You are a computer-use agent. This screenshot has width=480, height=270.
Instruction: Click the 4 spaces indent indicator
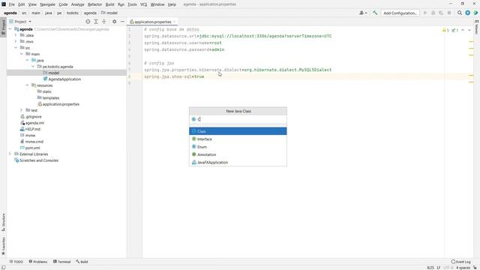pos(463,268)
